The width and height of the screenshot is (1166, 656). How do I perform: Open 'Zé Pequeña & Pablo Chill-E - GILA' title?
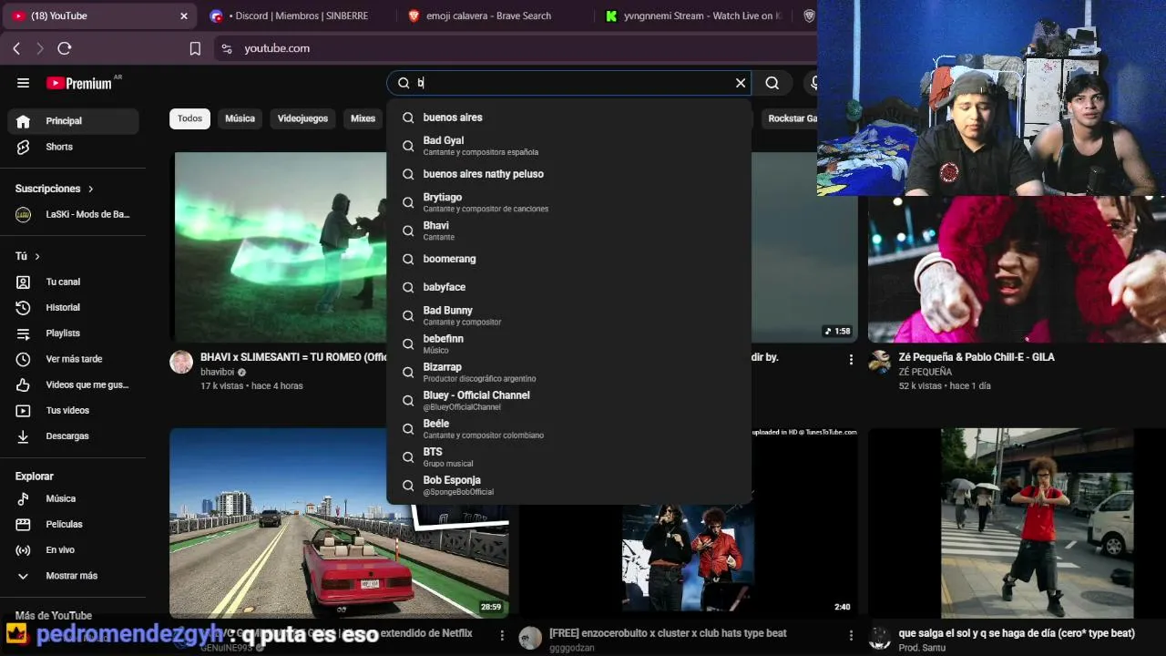(977, 357)
